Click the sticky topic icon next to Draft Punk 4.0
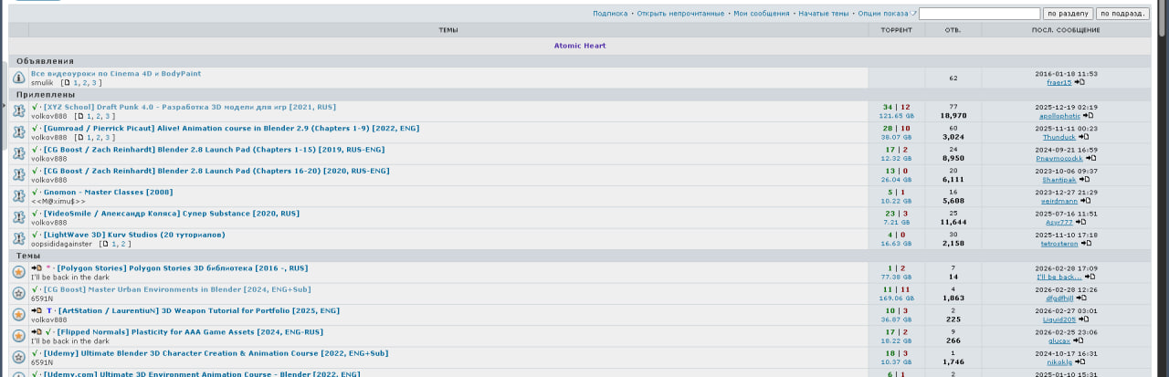 pos(18,111)
